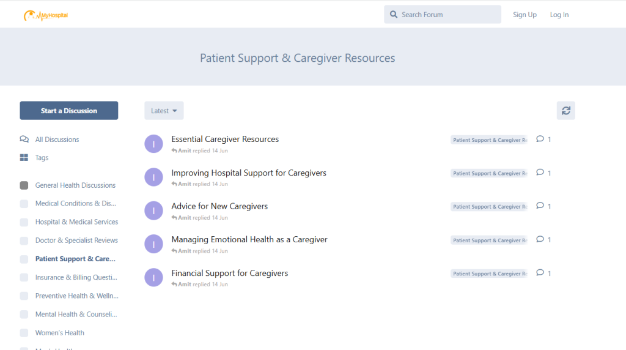Open Managing Emotional Health as a Caregiver
The height and width of the screenshot is (350, 626).
[249, 240]
